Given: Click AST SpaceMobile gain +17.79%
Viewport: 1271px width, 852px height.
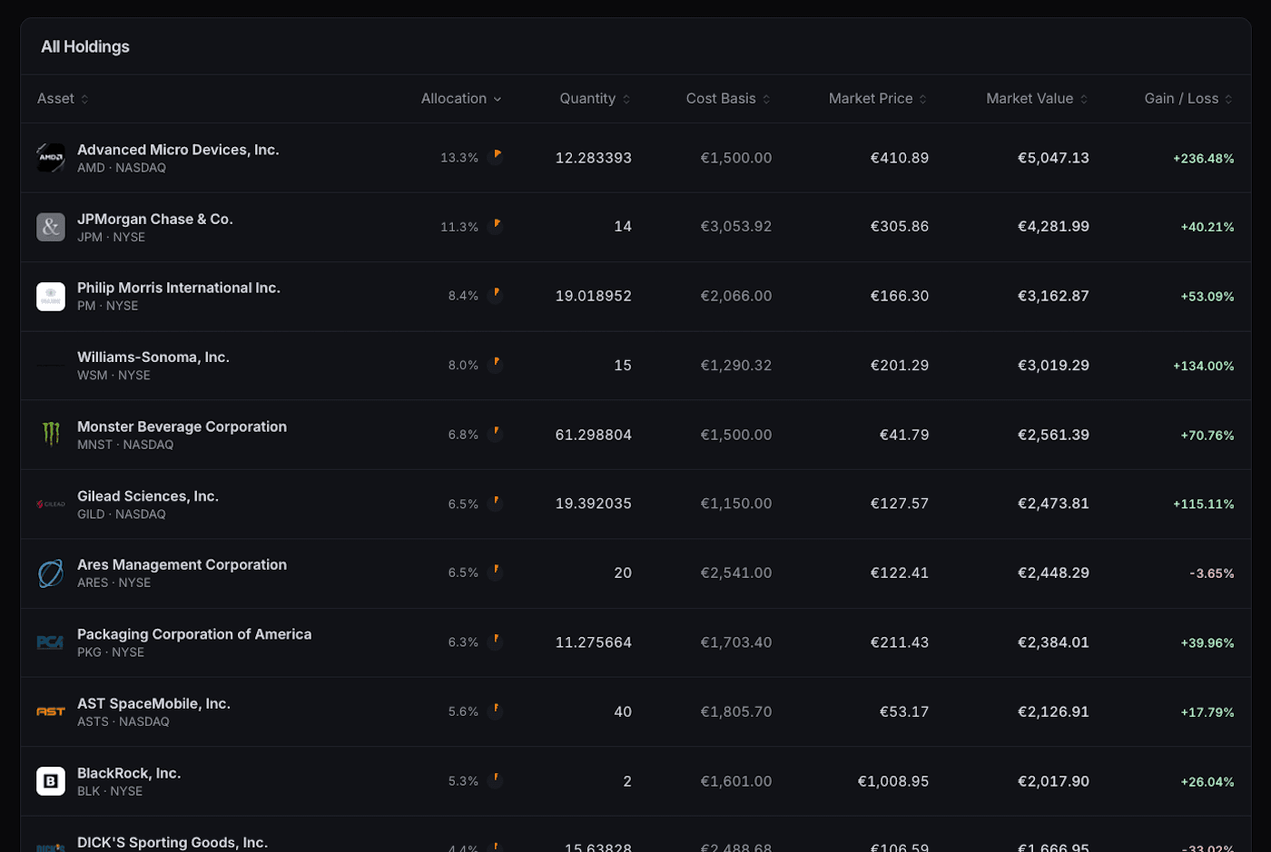Looking at the screenshot, I should click(x=1207, y=712).
